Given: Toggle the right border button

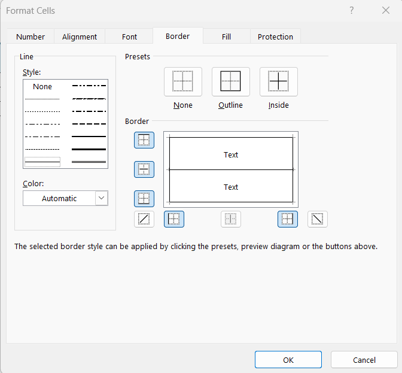Looking at the screenshot, I should pyautogui.click(x=288, y=219).
